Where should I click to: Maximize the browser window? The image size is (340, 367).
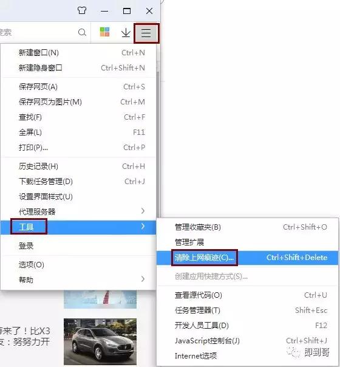(127, 11)
